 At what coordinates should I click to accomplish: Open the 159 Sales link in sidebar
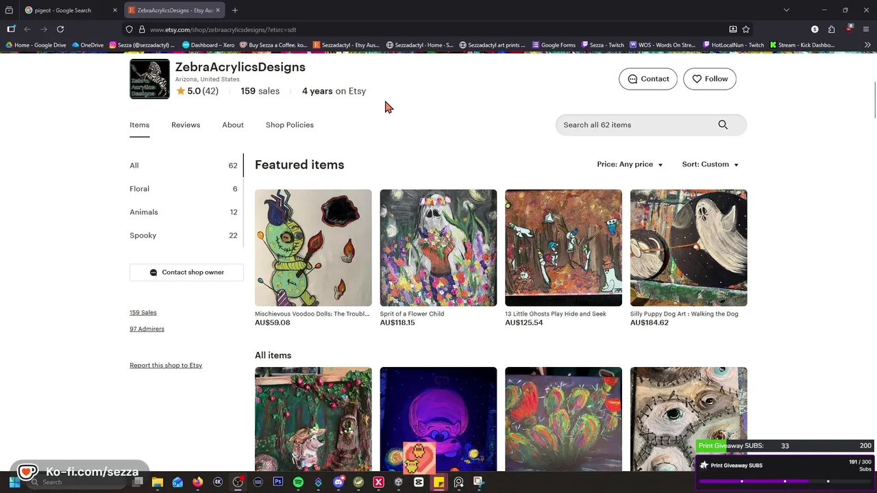coord(143,312)
